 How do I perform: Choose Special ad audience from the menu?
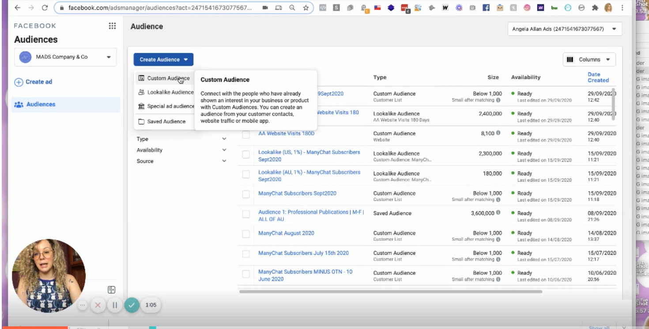(x=164, y=106)
